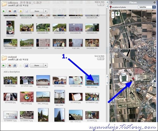Select the suspension bridge thumbnail IMG_5166

[x=59, y=97]
